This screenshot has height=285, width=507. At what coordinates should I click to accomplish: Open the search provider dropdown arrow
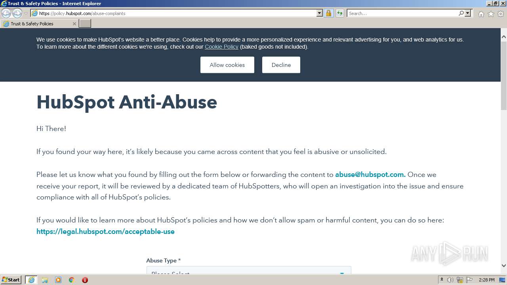(x=468, y=13)
